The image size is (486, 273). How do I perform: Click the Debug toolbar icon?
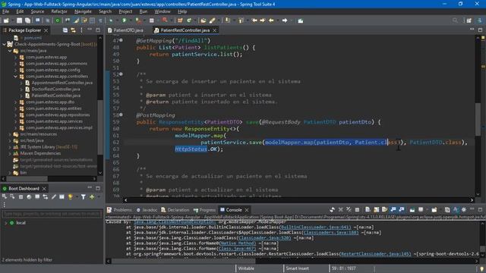(111, 20)
